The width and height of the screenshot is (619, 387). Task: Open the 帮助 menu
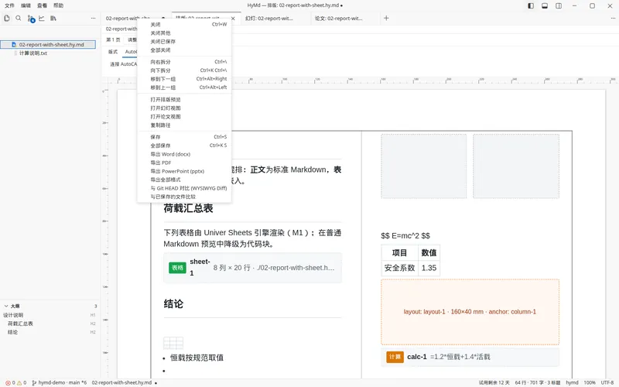tap(58, 5)
